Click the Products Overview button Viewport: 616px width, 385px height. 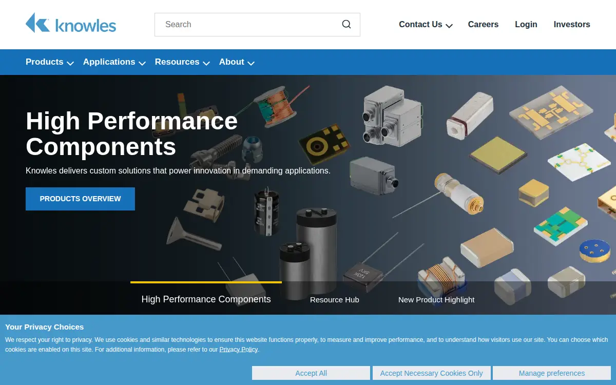[x=80, y=199]
